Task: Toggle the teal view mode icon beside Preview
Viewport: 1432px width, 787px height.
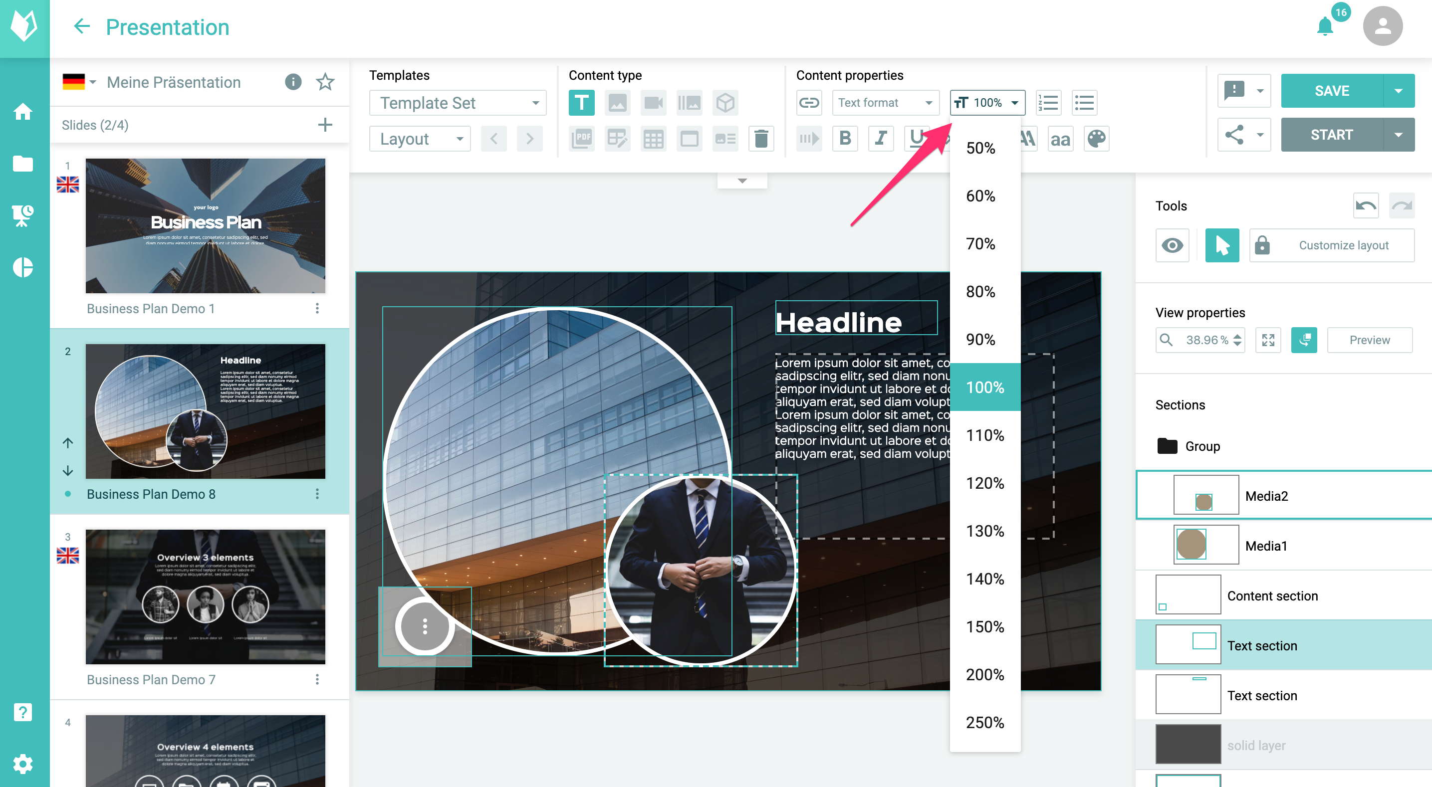Action: [1304, 340]
